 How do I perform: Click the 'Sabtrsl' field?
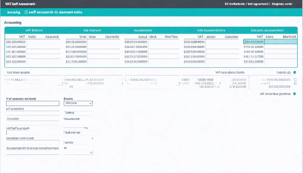coord(78,113)
